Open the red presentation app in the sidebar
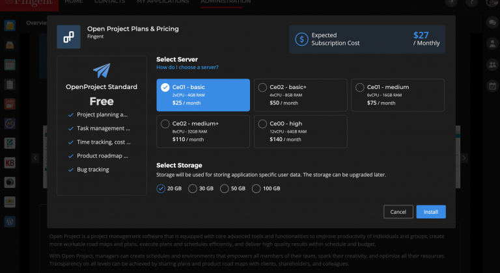This screenshot has width=500, height=273. (x=10, y=104)
